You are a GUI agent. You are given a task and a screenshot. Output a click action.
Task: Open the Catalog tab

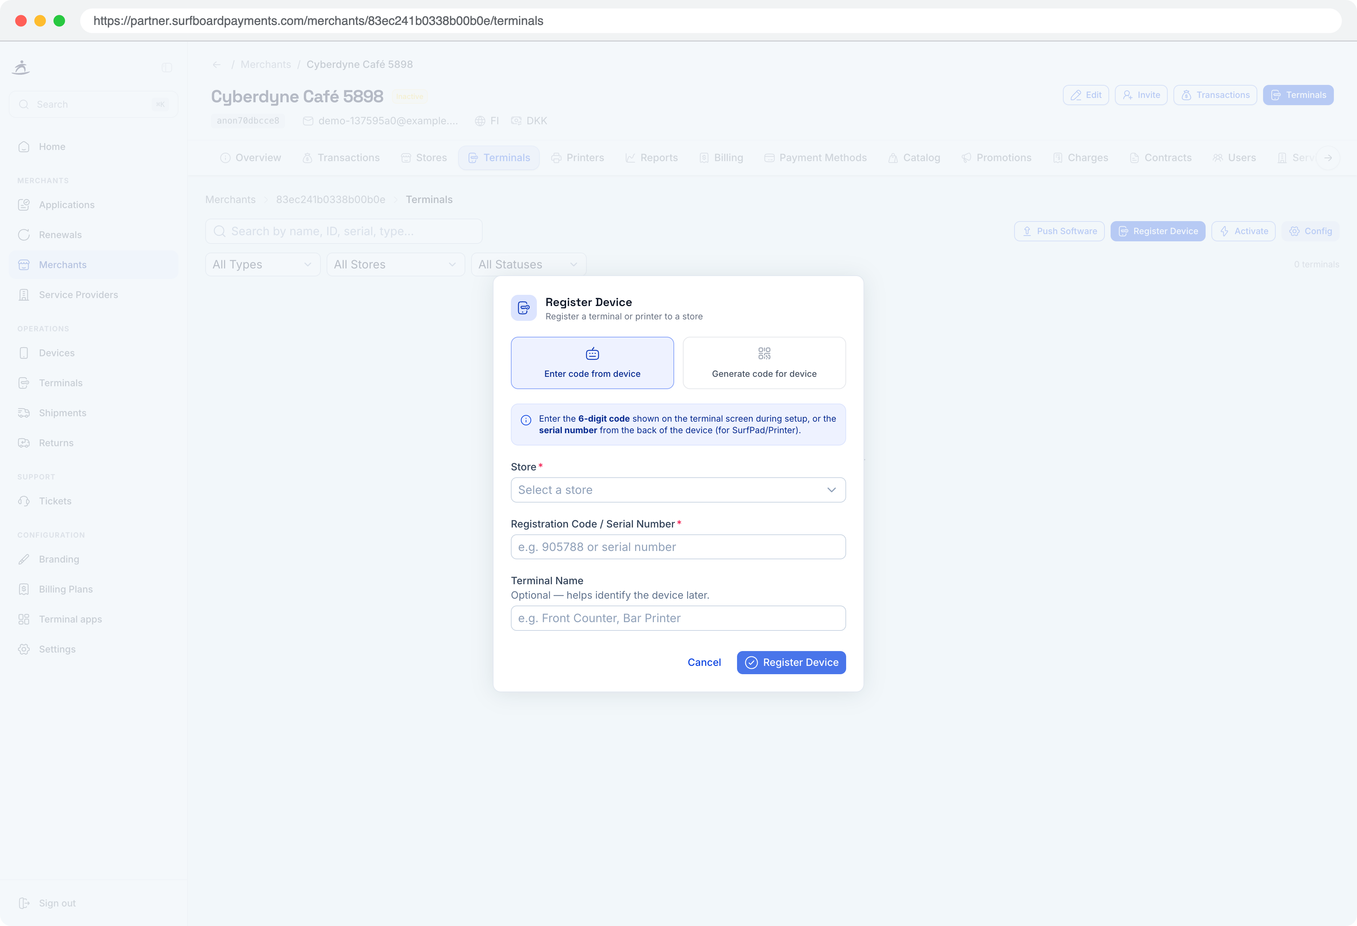914,158
